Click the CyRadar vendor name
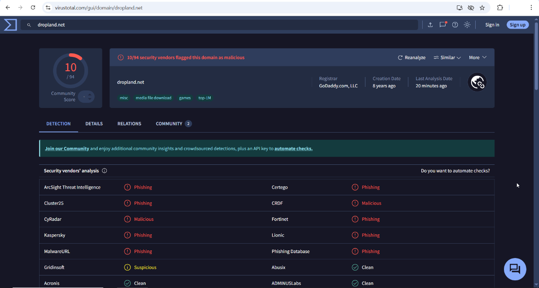Viewport: 539px width, 288px height. tap(53, 219)
